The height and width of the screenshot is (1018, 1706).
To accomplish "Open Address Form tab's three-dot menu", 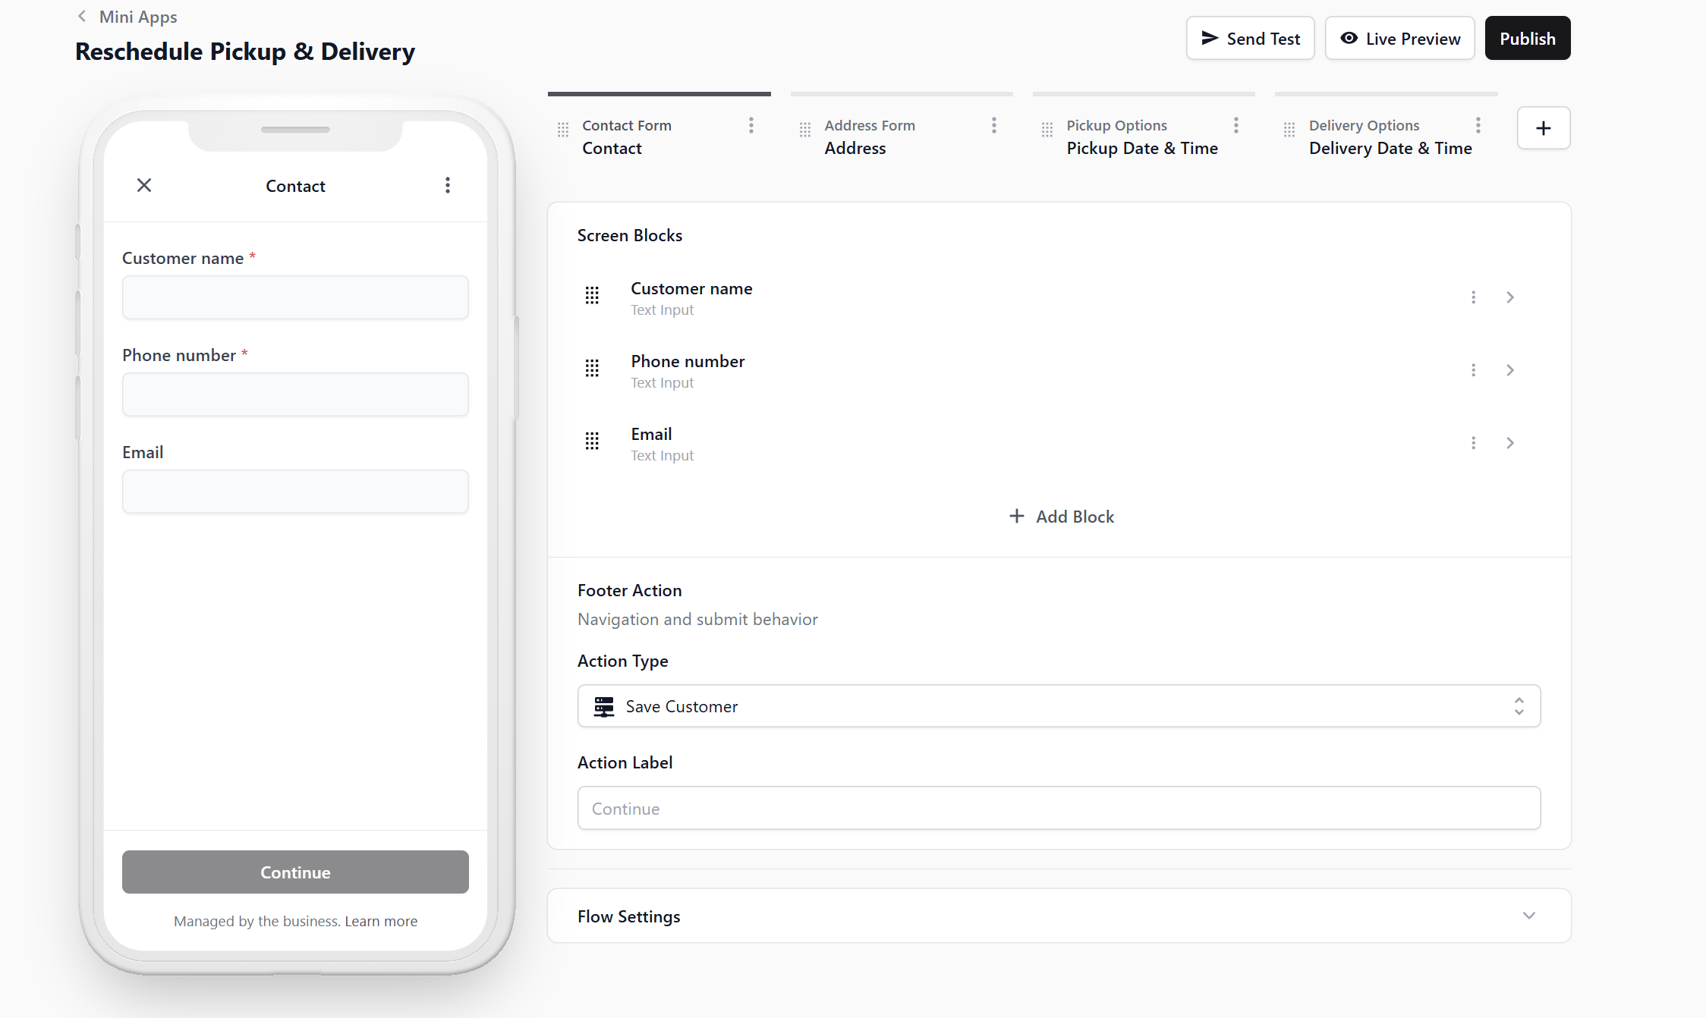I will 993,125.
